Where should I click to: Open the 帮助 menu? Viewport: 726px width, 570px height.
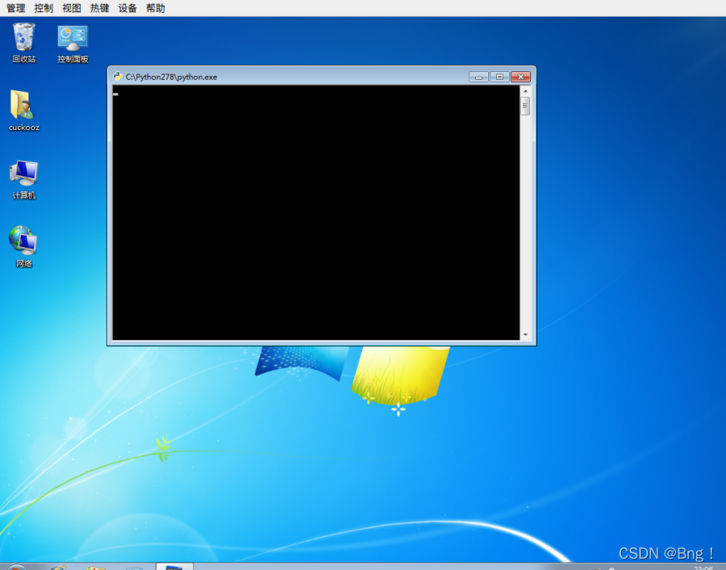pyautogui.click(x=156, y=8)
